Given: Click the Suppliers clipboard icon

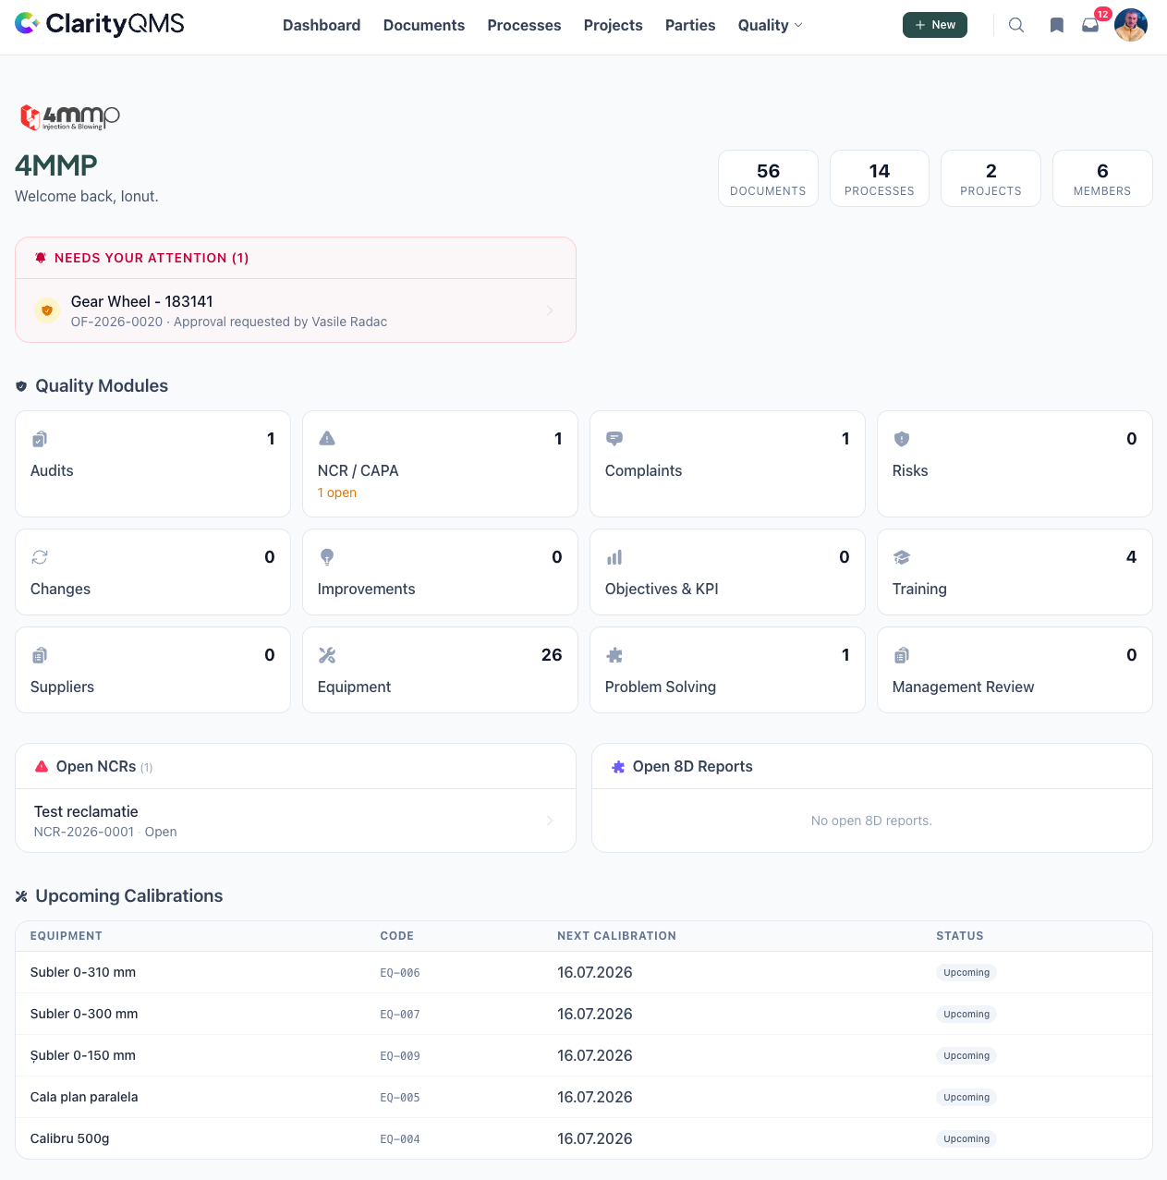Looking at the screenshot, I should point(40,655).
